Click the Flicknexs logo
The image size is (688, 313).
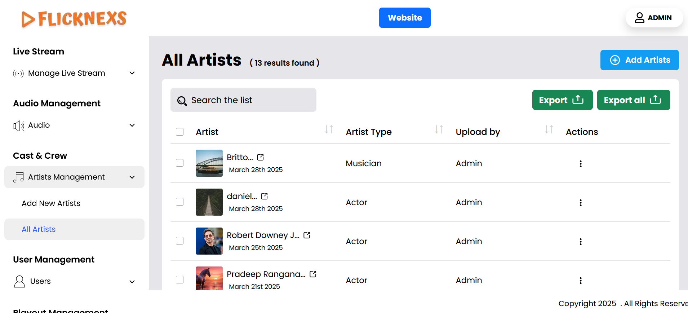coord(74,19)
